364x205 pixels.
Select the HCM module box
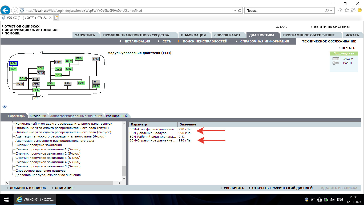click(x=20, y=84)
